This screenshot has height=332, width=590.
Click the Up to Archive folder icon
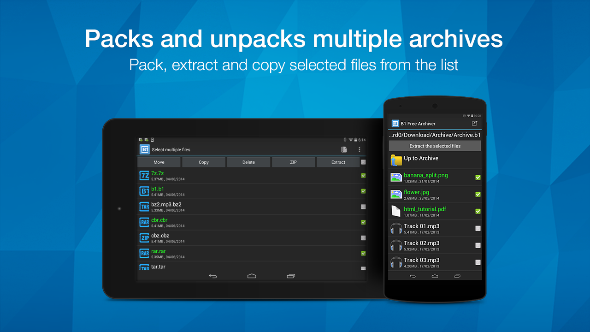click(x=396, y=160)
